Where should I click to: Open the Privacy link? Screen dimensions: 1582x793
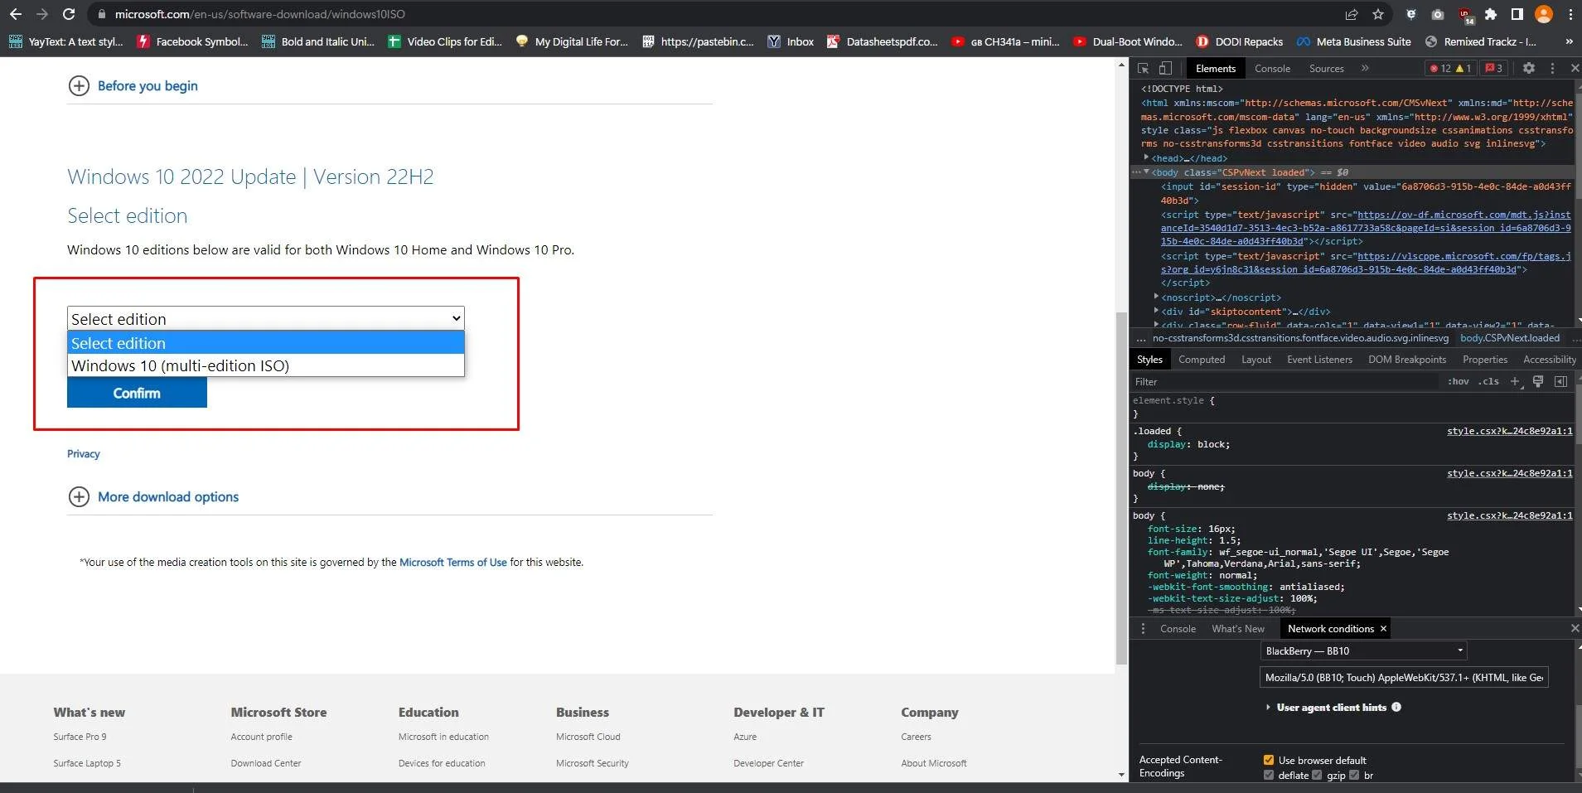click(x=83, y=454)
